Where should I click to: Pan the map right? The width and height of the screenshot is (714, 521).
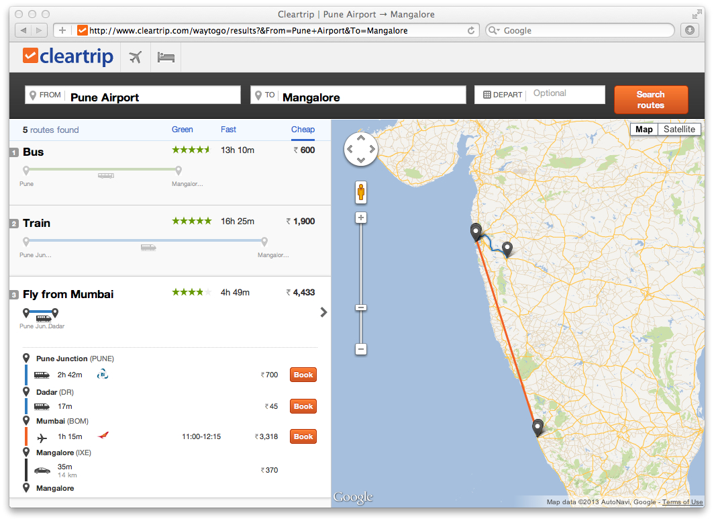372,149
